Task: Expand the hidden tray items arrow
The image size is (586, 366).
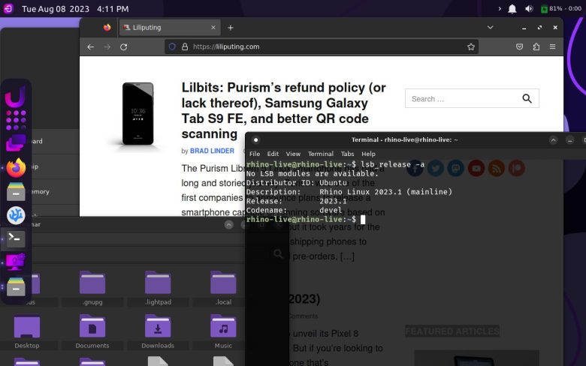Action: 500,8
